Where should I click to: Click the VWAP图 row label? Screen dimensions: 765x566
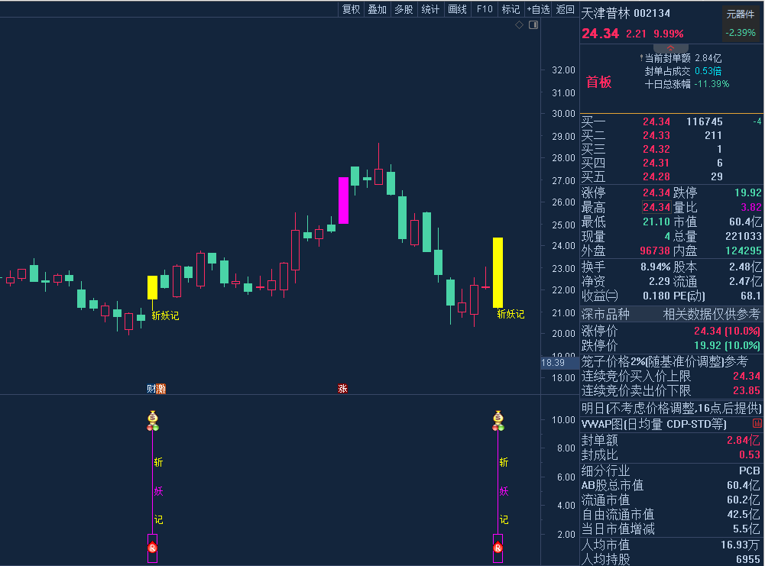tap(653, 424)
